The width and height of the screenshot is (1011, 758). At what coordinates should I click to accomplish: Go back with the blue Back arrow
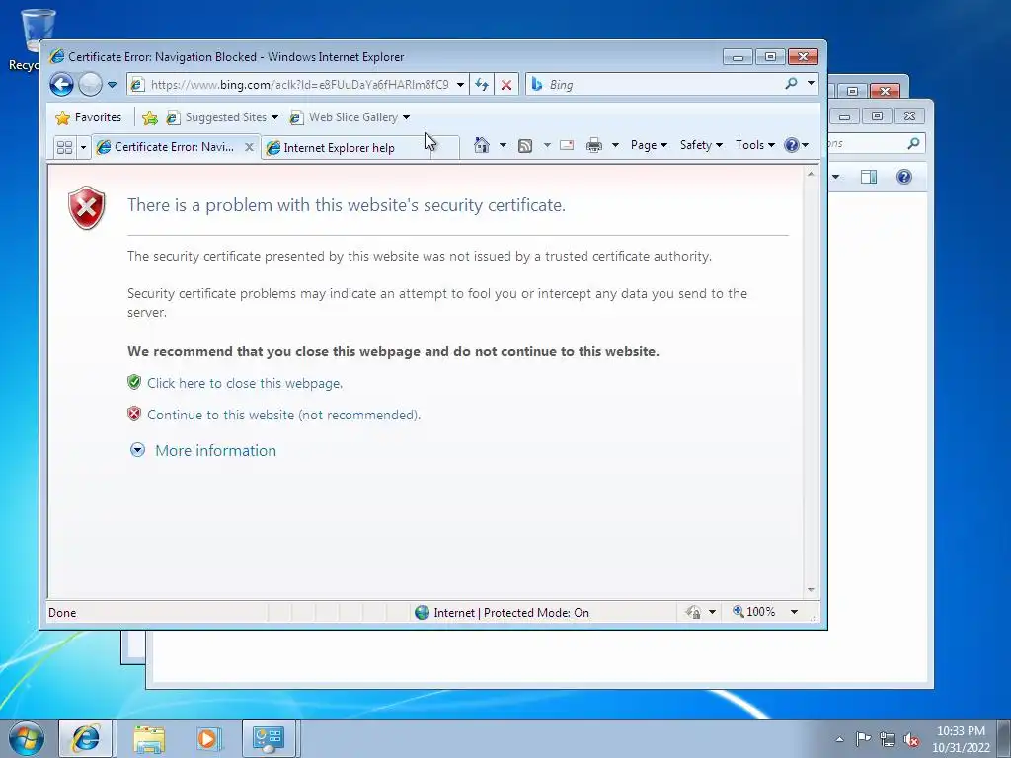pos(61,85)
